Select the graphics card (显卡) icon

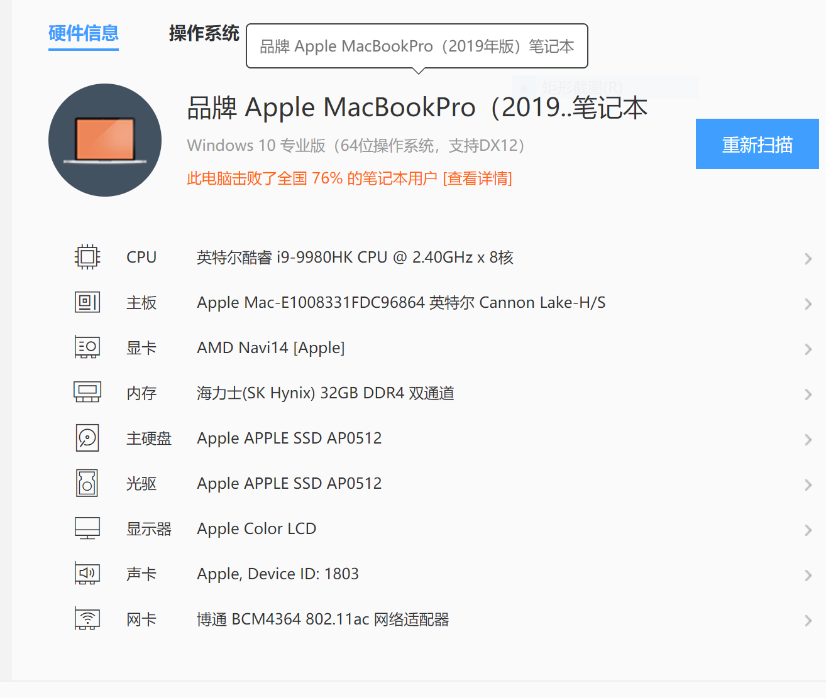pos(87,347)
